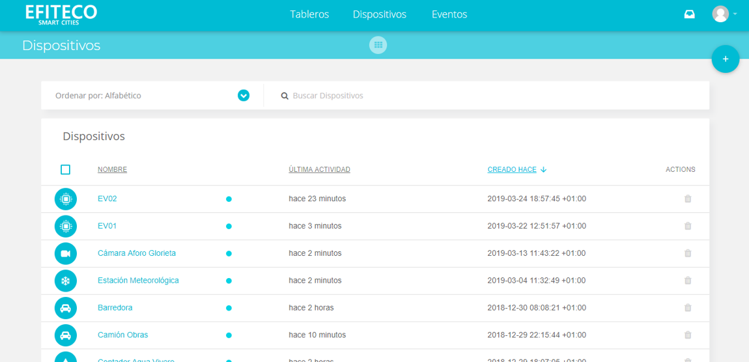The height and width of the screenshot is (362, 749).
Task: Click the Dispositivos table heading
Action: pyautogui.click(x=94, y=137)
